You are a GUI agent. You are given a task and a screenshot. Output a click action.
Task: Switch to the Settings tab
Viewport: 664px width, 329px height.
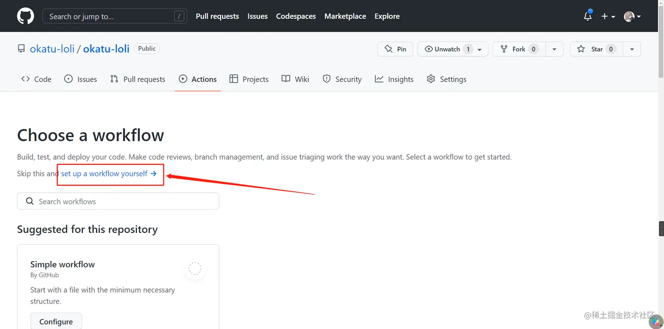[x=447, y=79]
